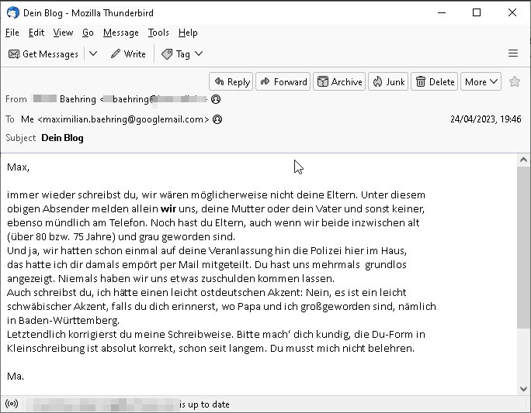Open the Message menu

coord(121,33)
